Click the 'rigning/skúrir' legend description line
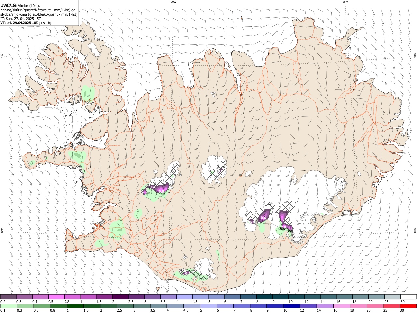The image size is (417, 313). pyautogui.click(x=38, y=10)
